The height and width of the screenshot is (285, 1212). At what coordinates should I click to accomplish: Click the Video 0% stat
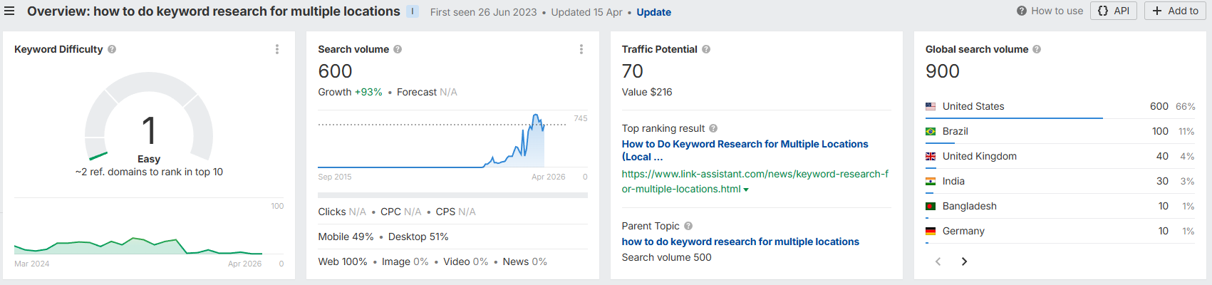point(466,261)
